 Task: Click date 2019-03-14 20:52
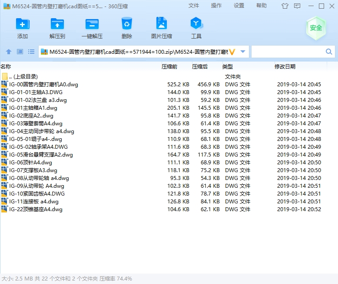[x=299, y=209]
